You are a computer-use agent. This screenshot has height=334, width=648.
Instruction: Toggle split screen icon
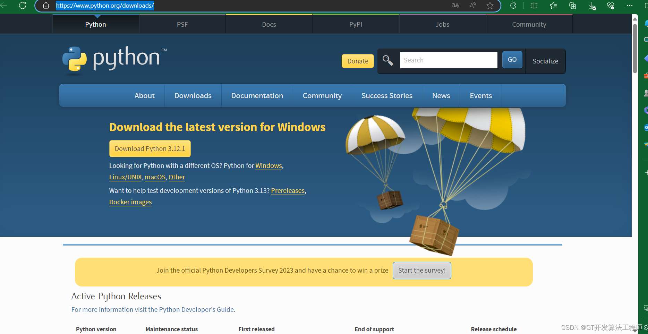pos(534,6)
